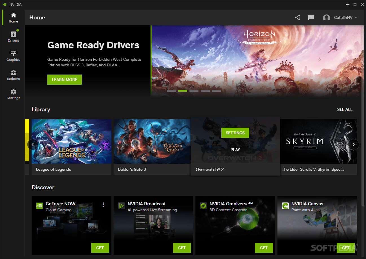Click the Learn More button
This screenshot has height=259, width=366.
65,80
